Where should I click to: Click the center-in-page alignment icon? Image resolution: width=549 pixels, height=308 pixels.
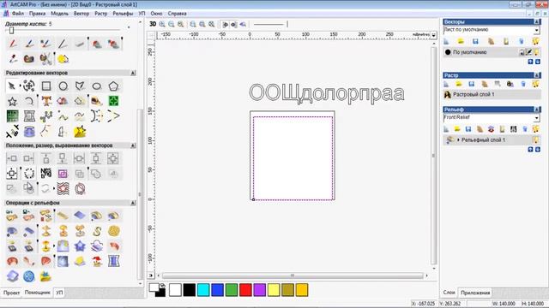click(x=12, y=173)
